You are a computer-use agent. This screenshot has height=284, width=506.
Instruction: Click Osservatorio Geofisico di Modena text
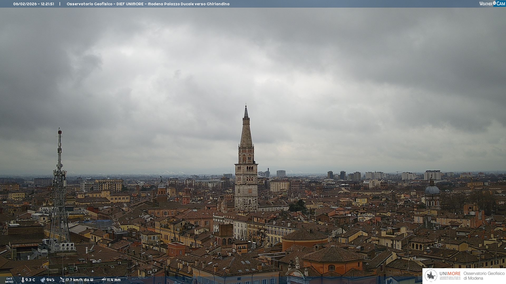[484, 276]
